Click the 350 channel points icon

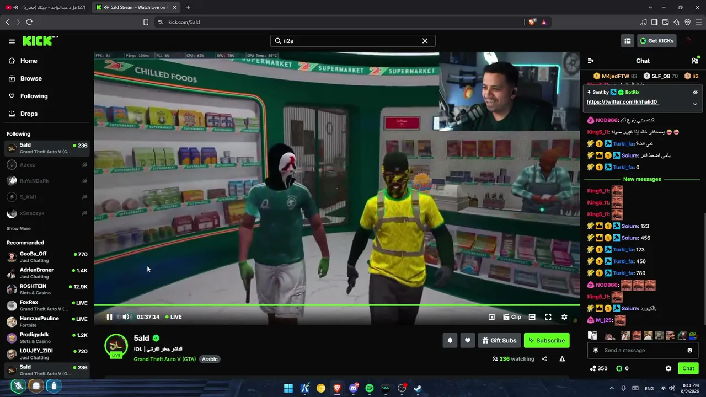tap(593, 368)
